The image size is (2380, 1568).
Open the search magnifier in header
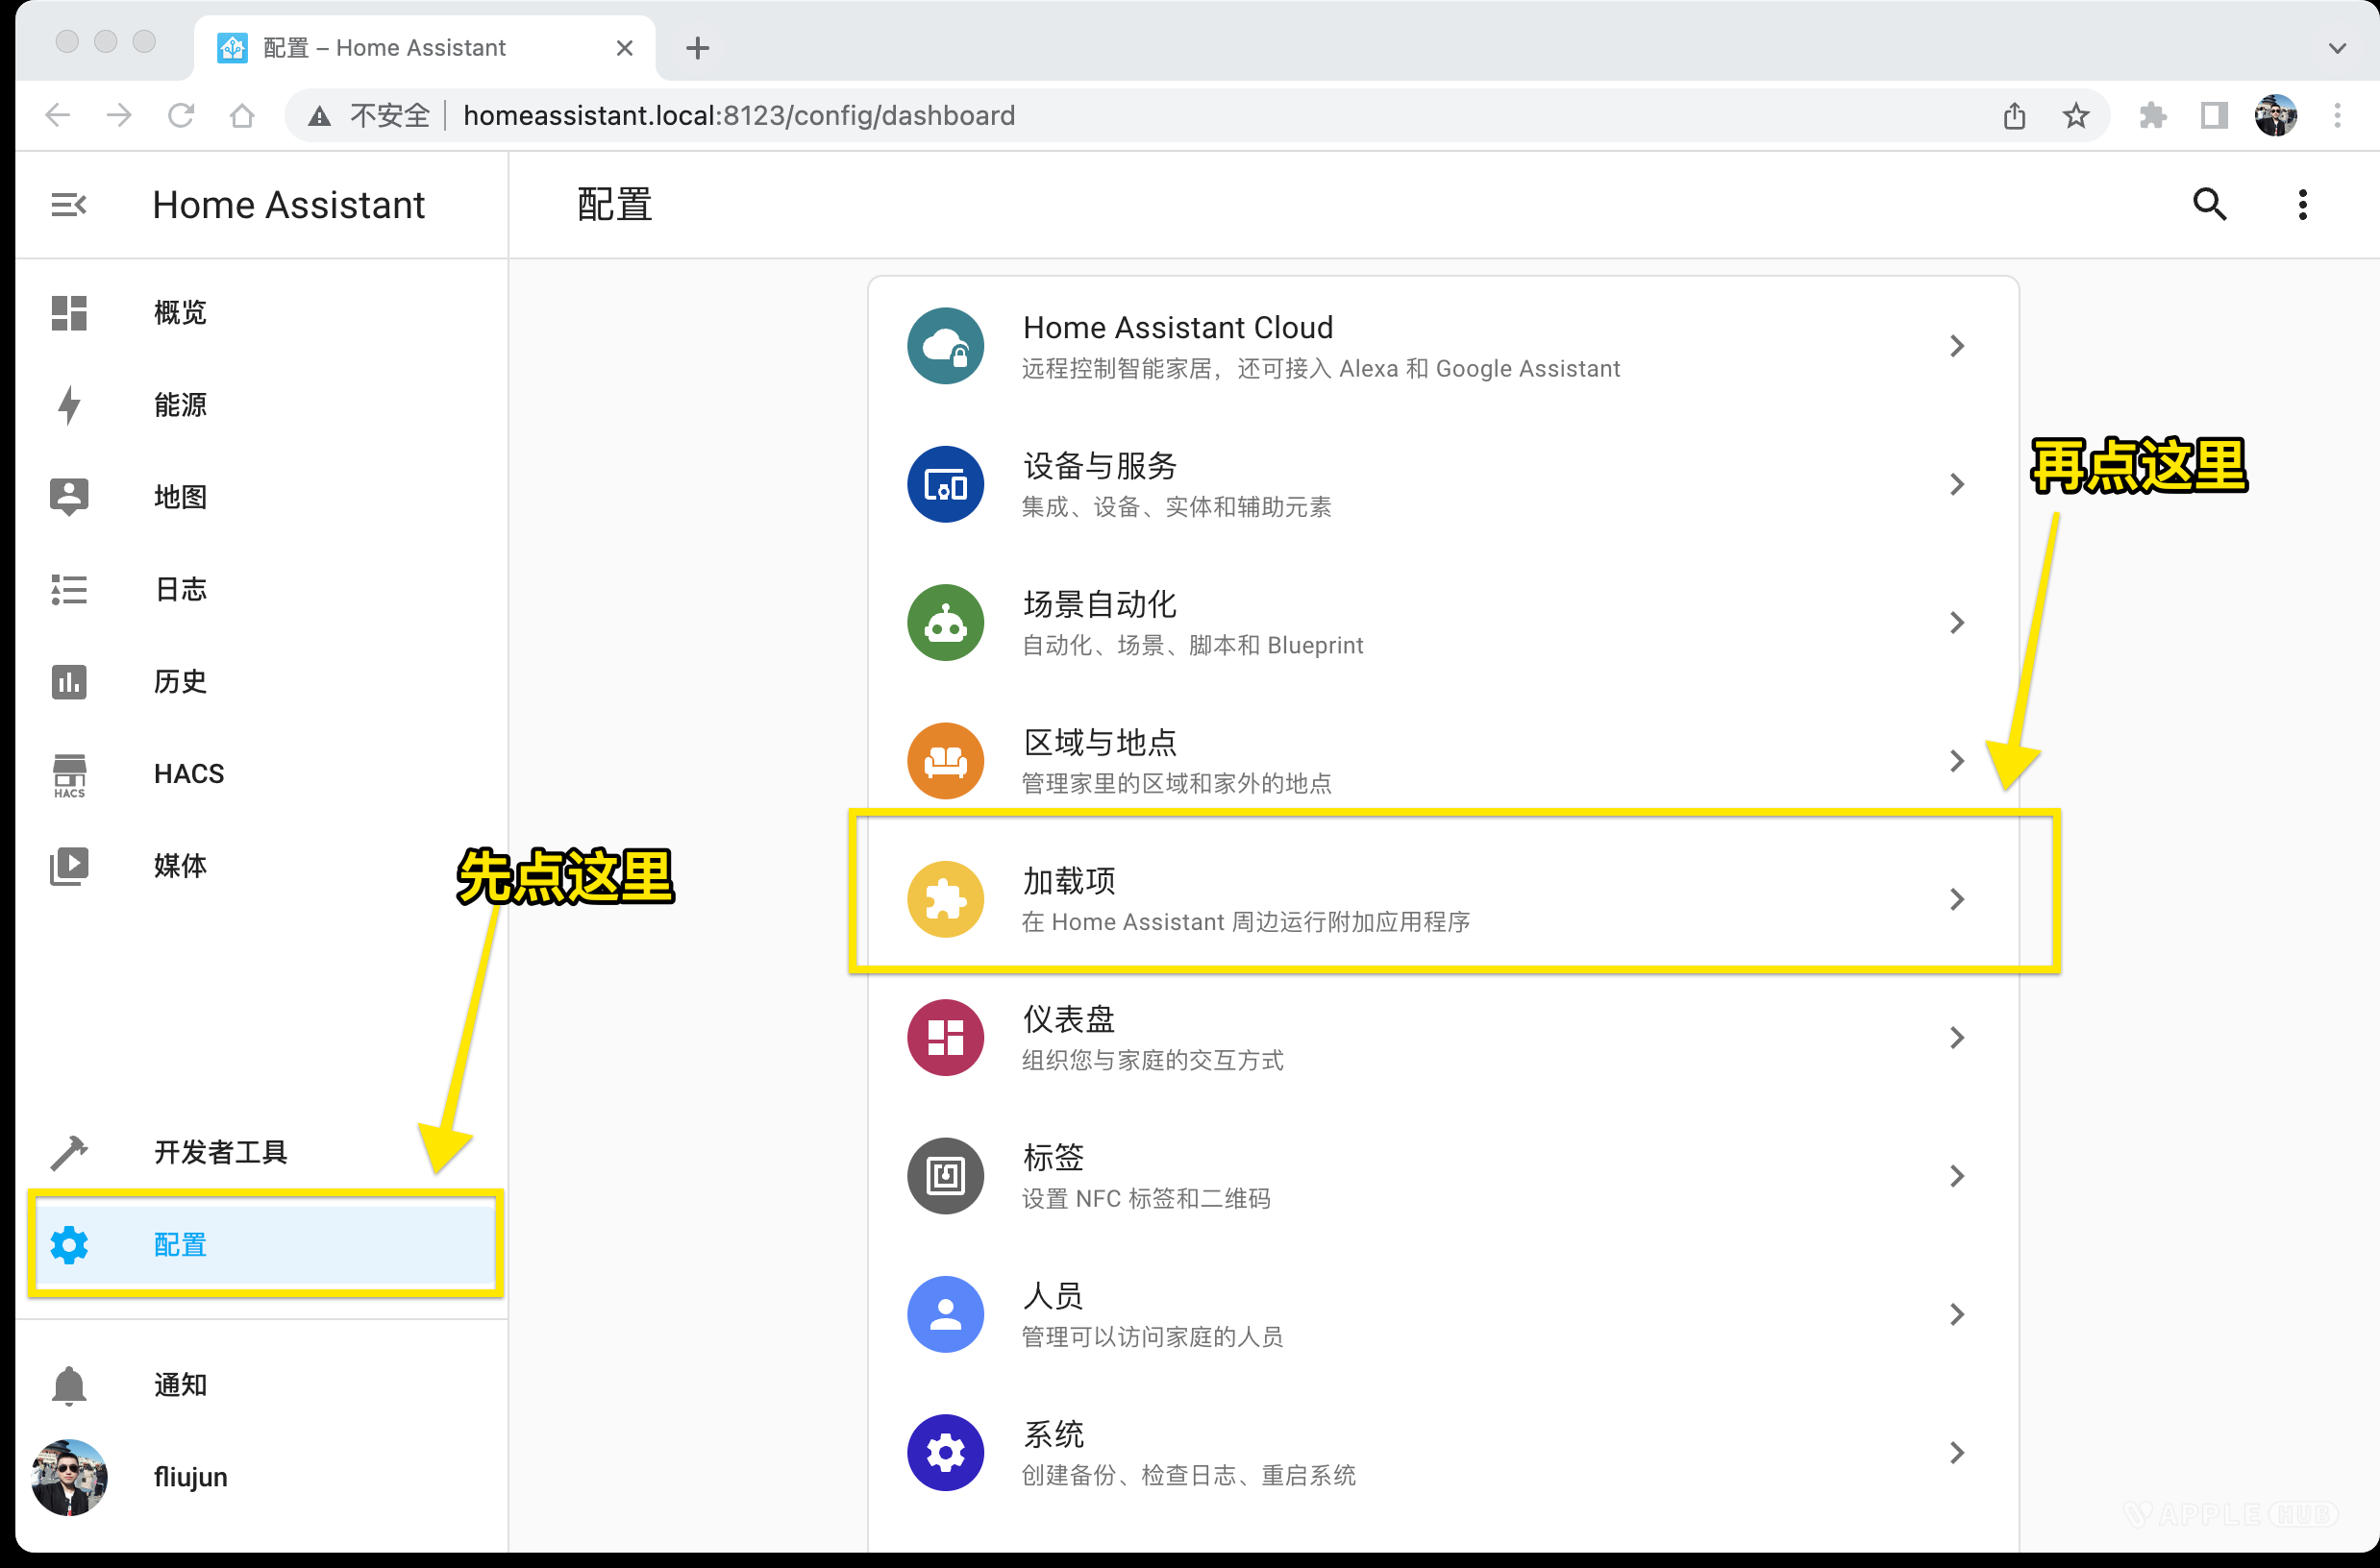point(2209,205)
